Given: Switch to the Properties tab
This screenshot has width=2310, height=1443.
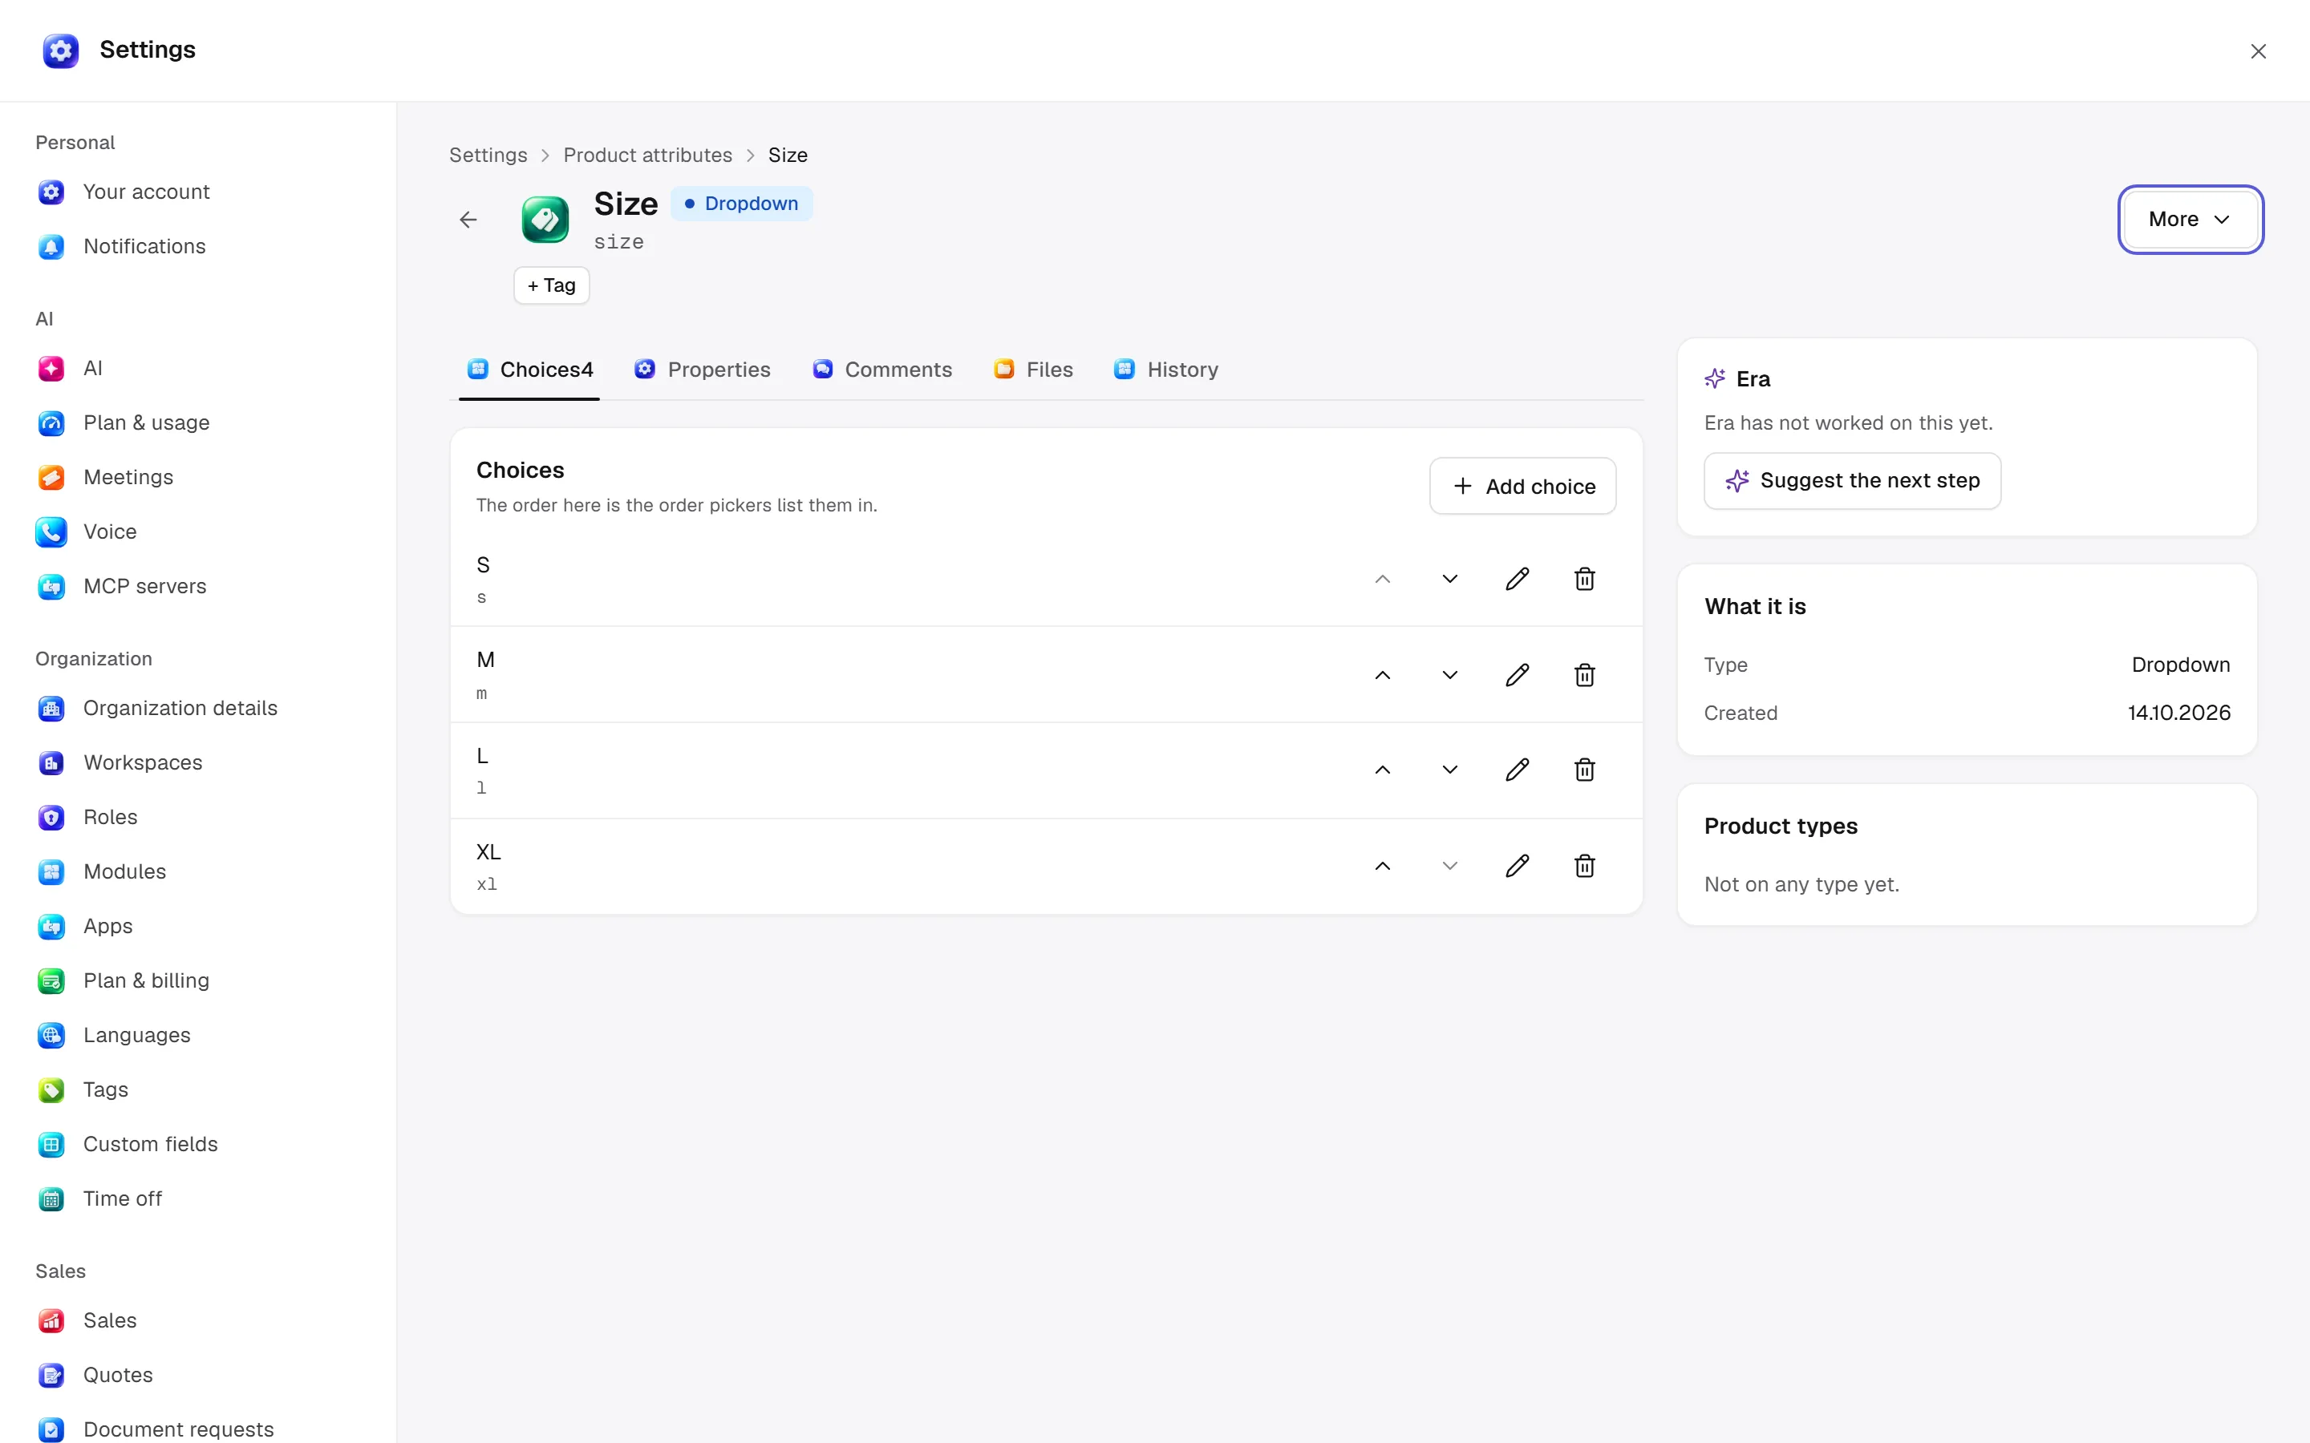Looking at the screenshot, I should pos(703,370).
